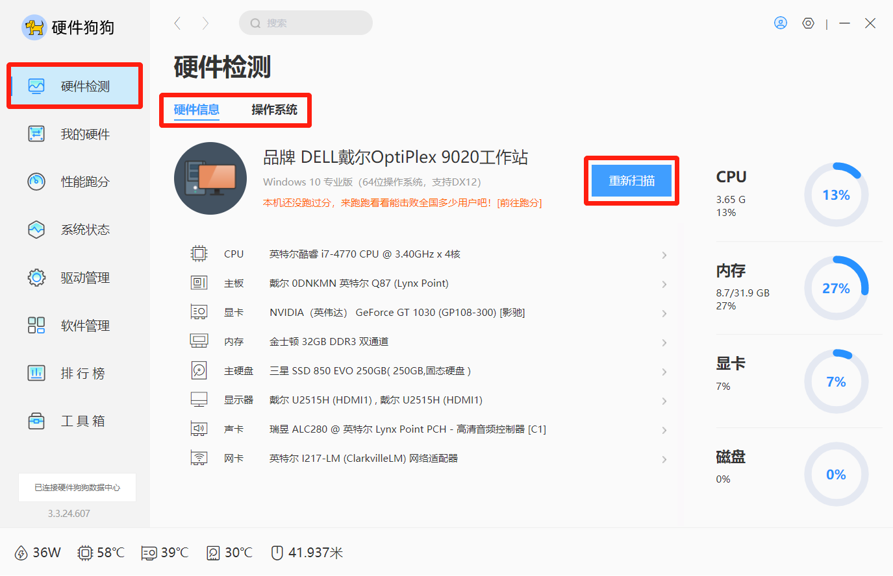
Task: Expand the 瑞昱 ALC280 声卡 row chevron
Action: [664, 430]
